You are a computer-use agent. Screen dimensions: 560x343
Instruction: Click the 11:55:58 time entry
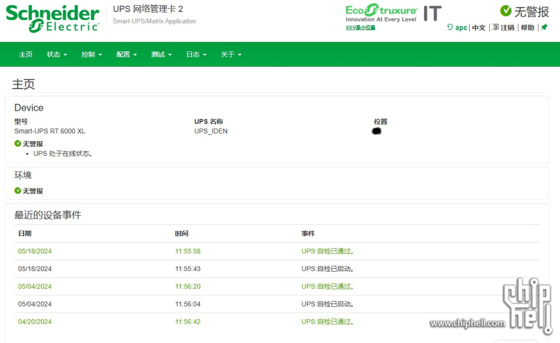[x=188, y=251]
